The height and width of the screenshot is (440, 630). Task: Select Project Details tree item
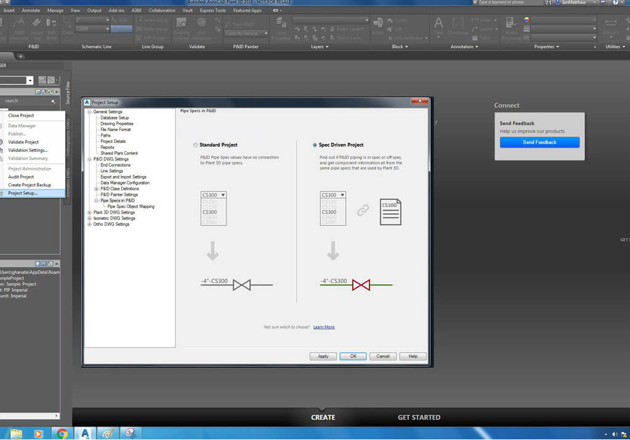(113, 142)
